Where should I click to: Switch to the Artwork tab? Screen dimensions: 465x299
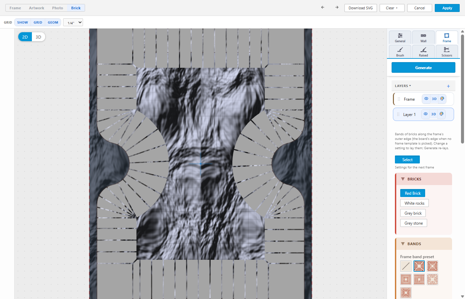[37, 8]
